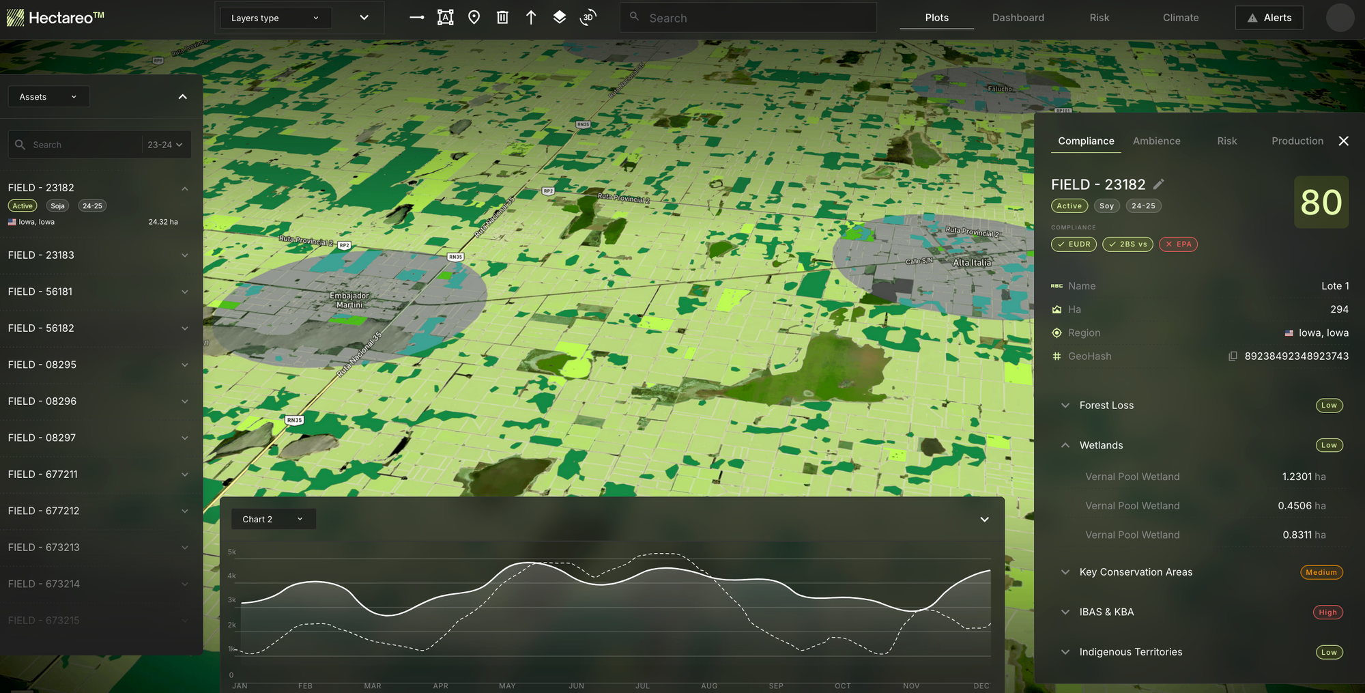Click the upward arrow tool icon
Screen dimensions: 1365x693
coord(531,18)
